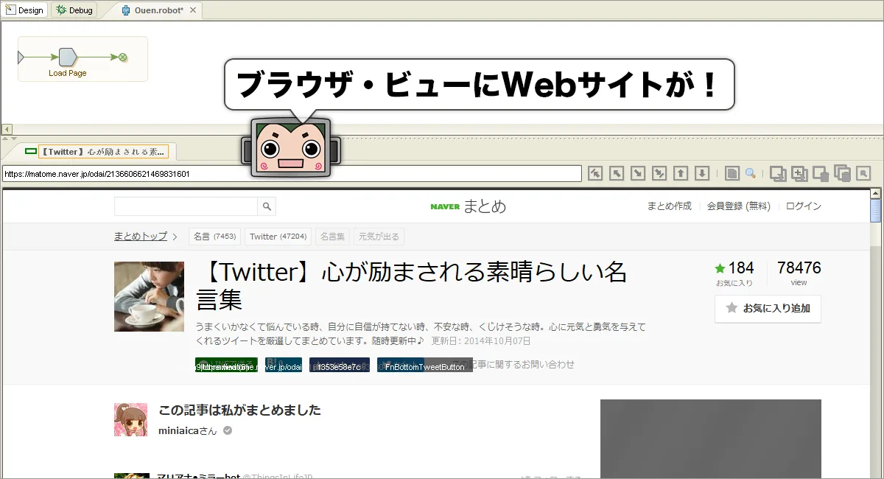Image resolution: width=884 pixels, height=479 pixels.
Task: Select the Load Page step
Action: pos(67,57)
